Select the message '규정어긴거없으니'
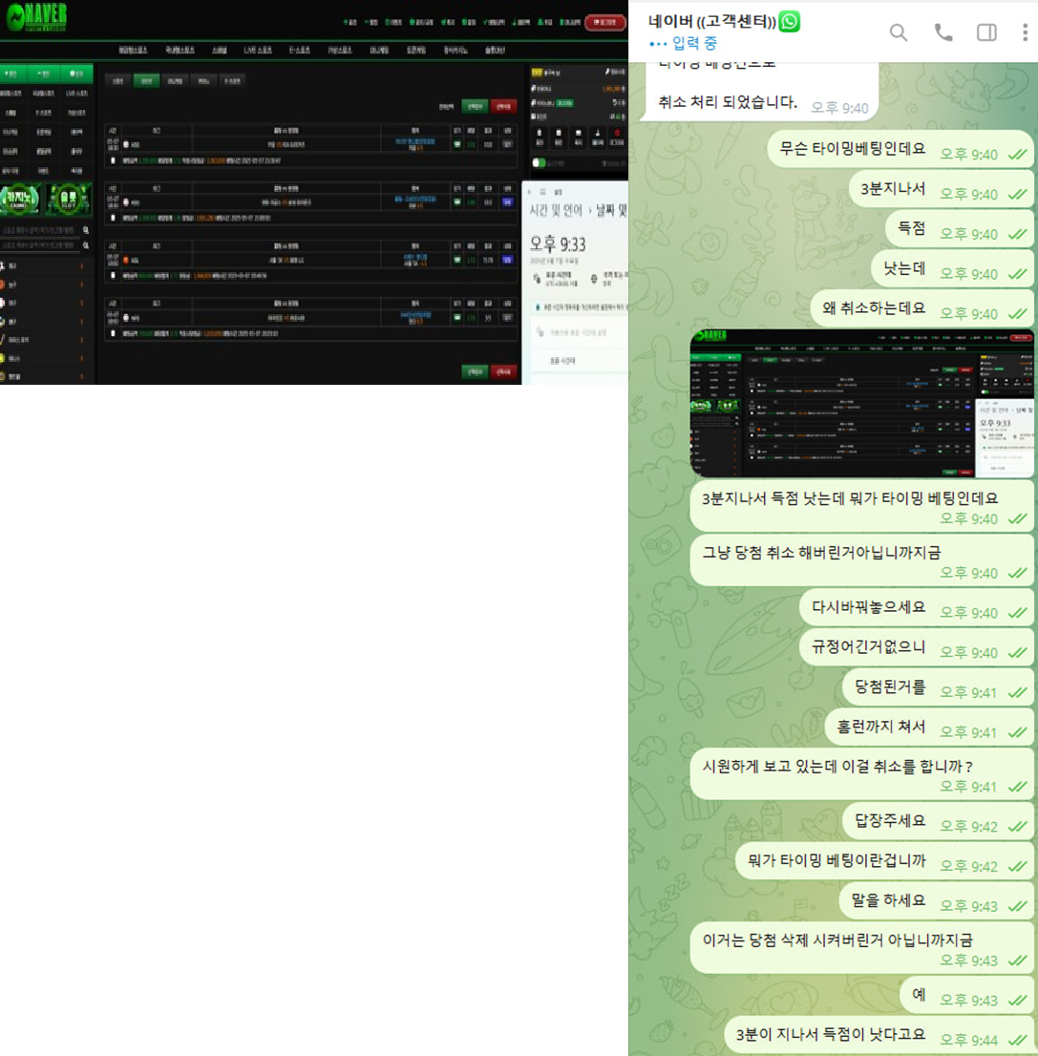Viewport: 1038px width, 1056px height. point(917,647)
